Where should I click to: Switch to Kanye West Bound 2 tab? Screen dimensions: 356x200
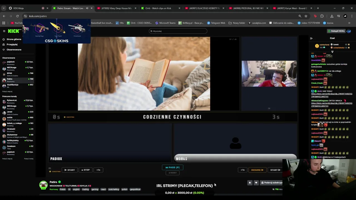click(293, 8)
